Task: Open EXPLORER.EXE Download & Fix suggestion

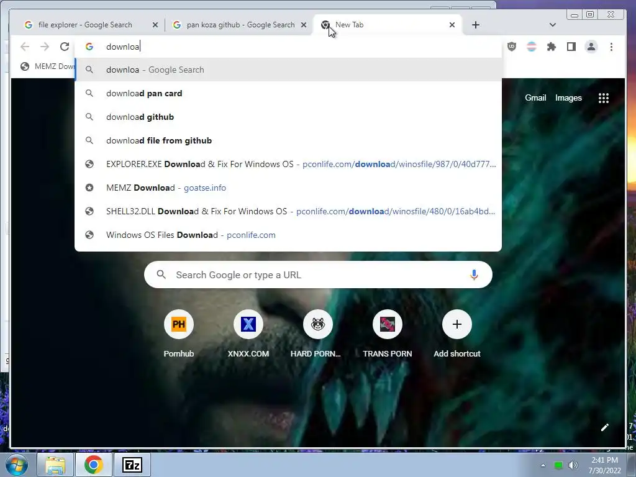Action: click(288, 164)
